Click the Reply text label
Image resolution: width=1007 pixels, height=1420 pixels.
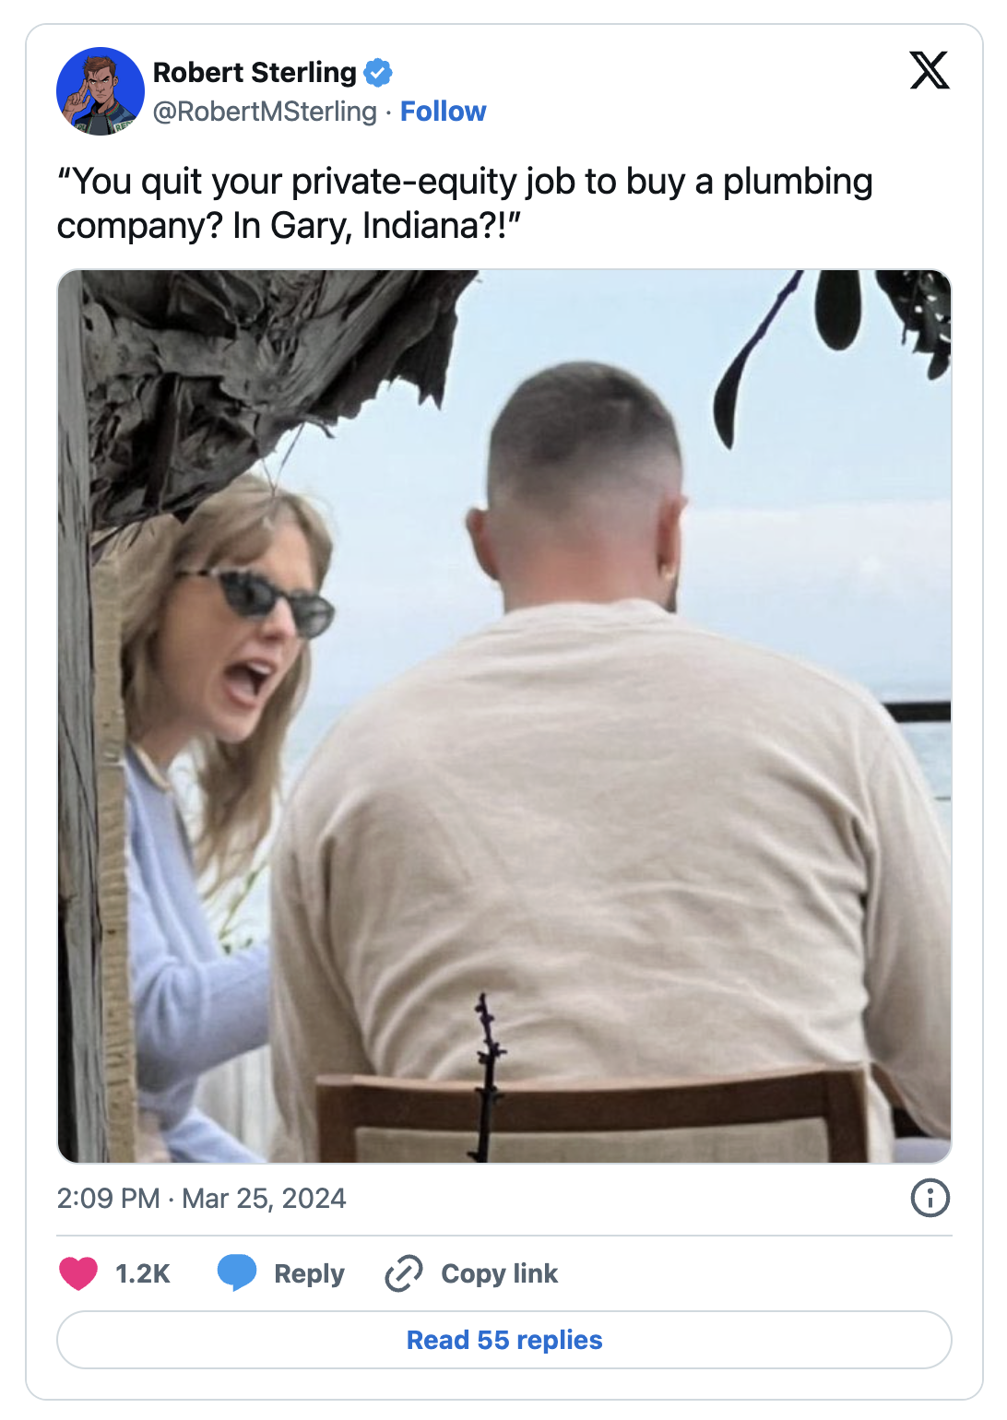click(x=309, y=1273)
